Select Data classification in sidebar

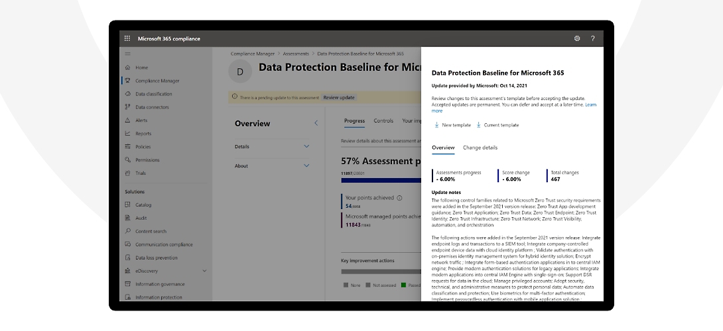[153, 94]
